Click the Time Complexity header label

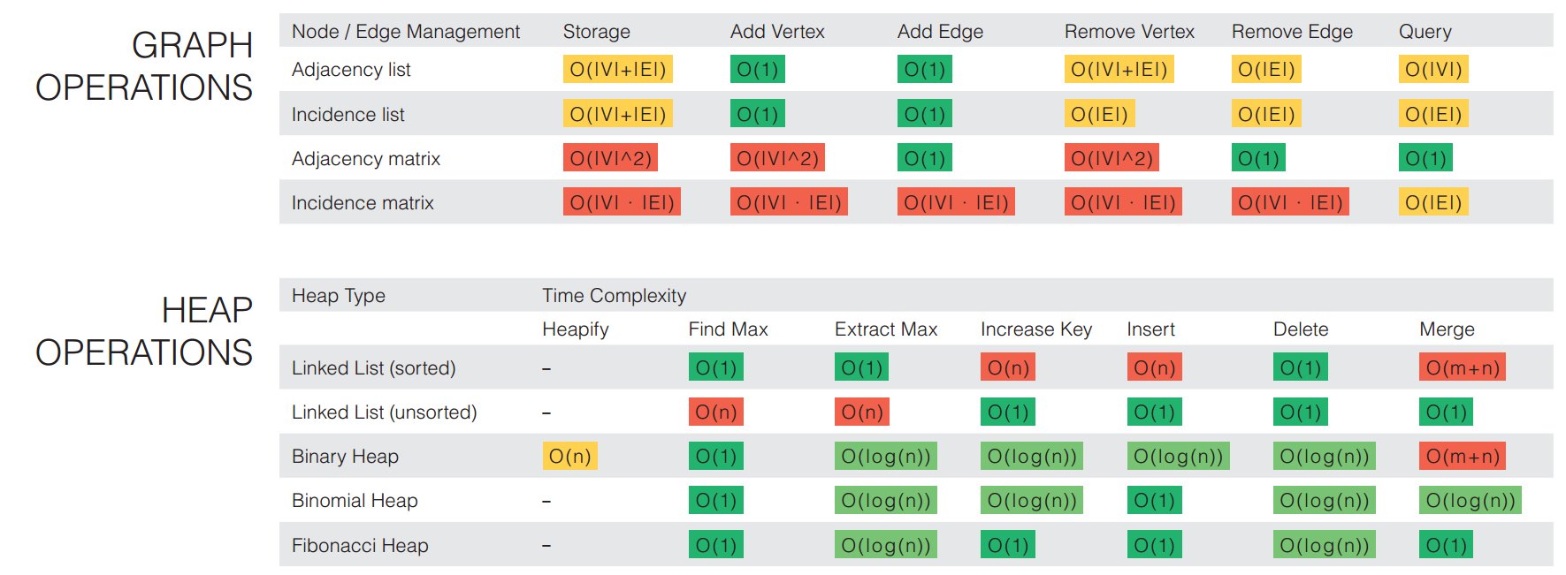pyautogui.click(x=614, y=296)
